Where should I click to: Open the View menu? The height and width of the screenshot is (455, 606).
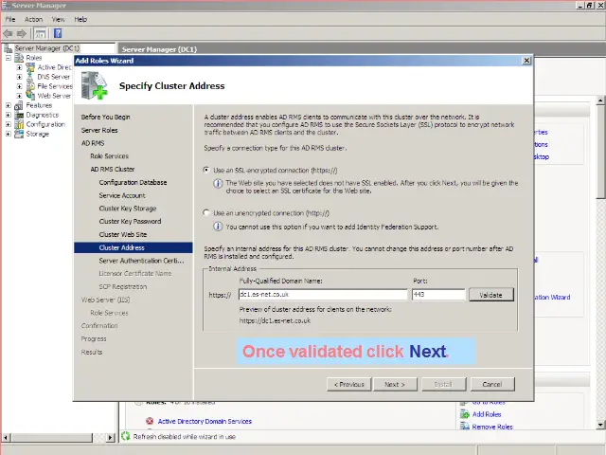tap(59, 19)
